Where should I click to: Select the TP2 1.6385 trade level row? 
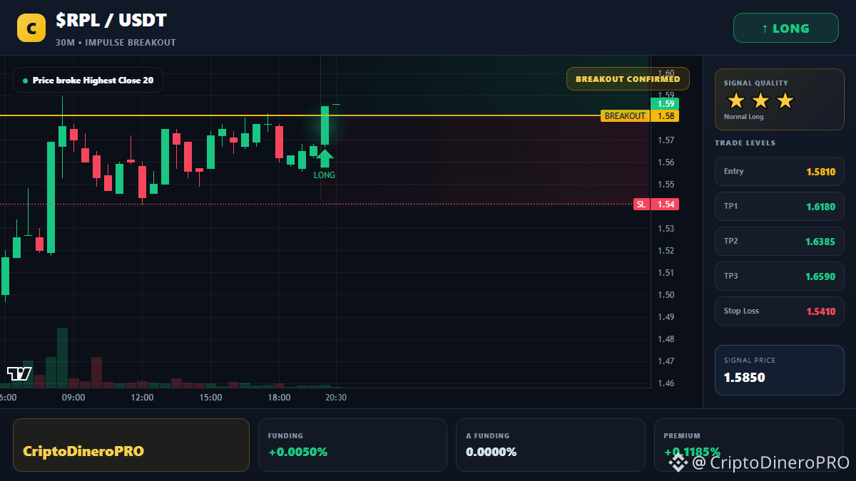(x=780, y=241)
